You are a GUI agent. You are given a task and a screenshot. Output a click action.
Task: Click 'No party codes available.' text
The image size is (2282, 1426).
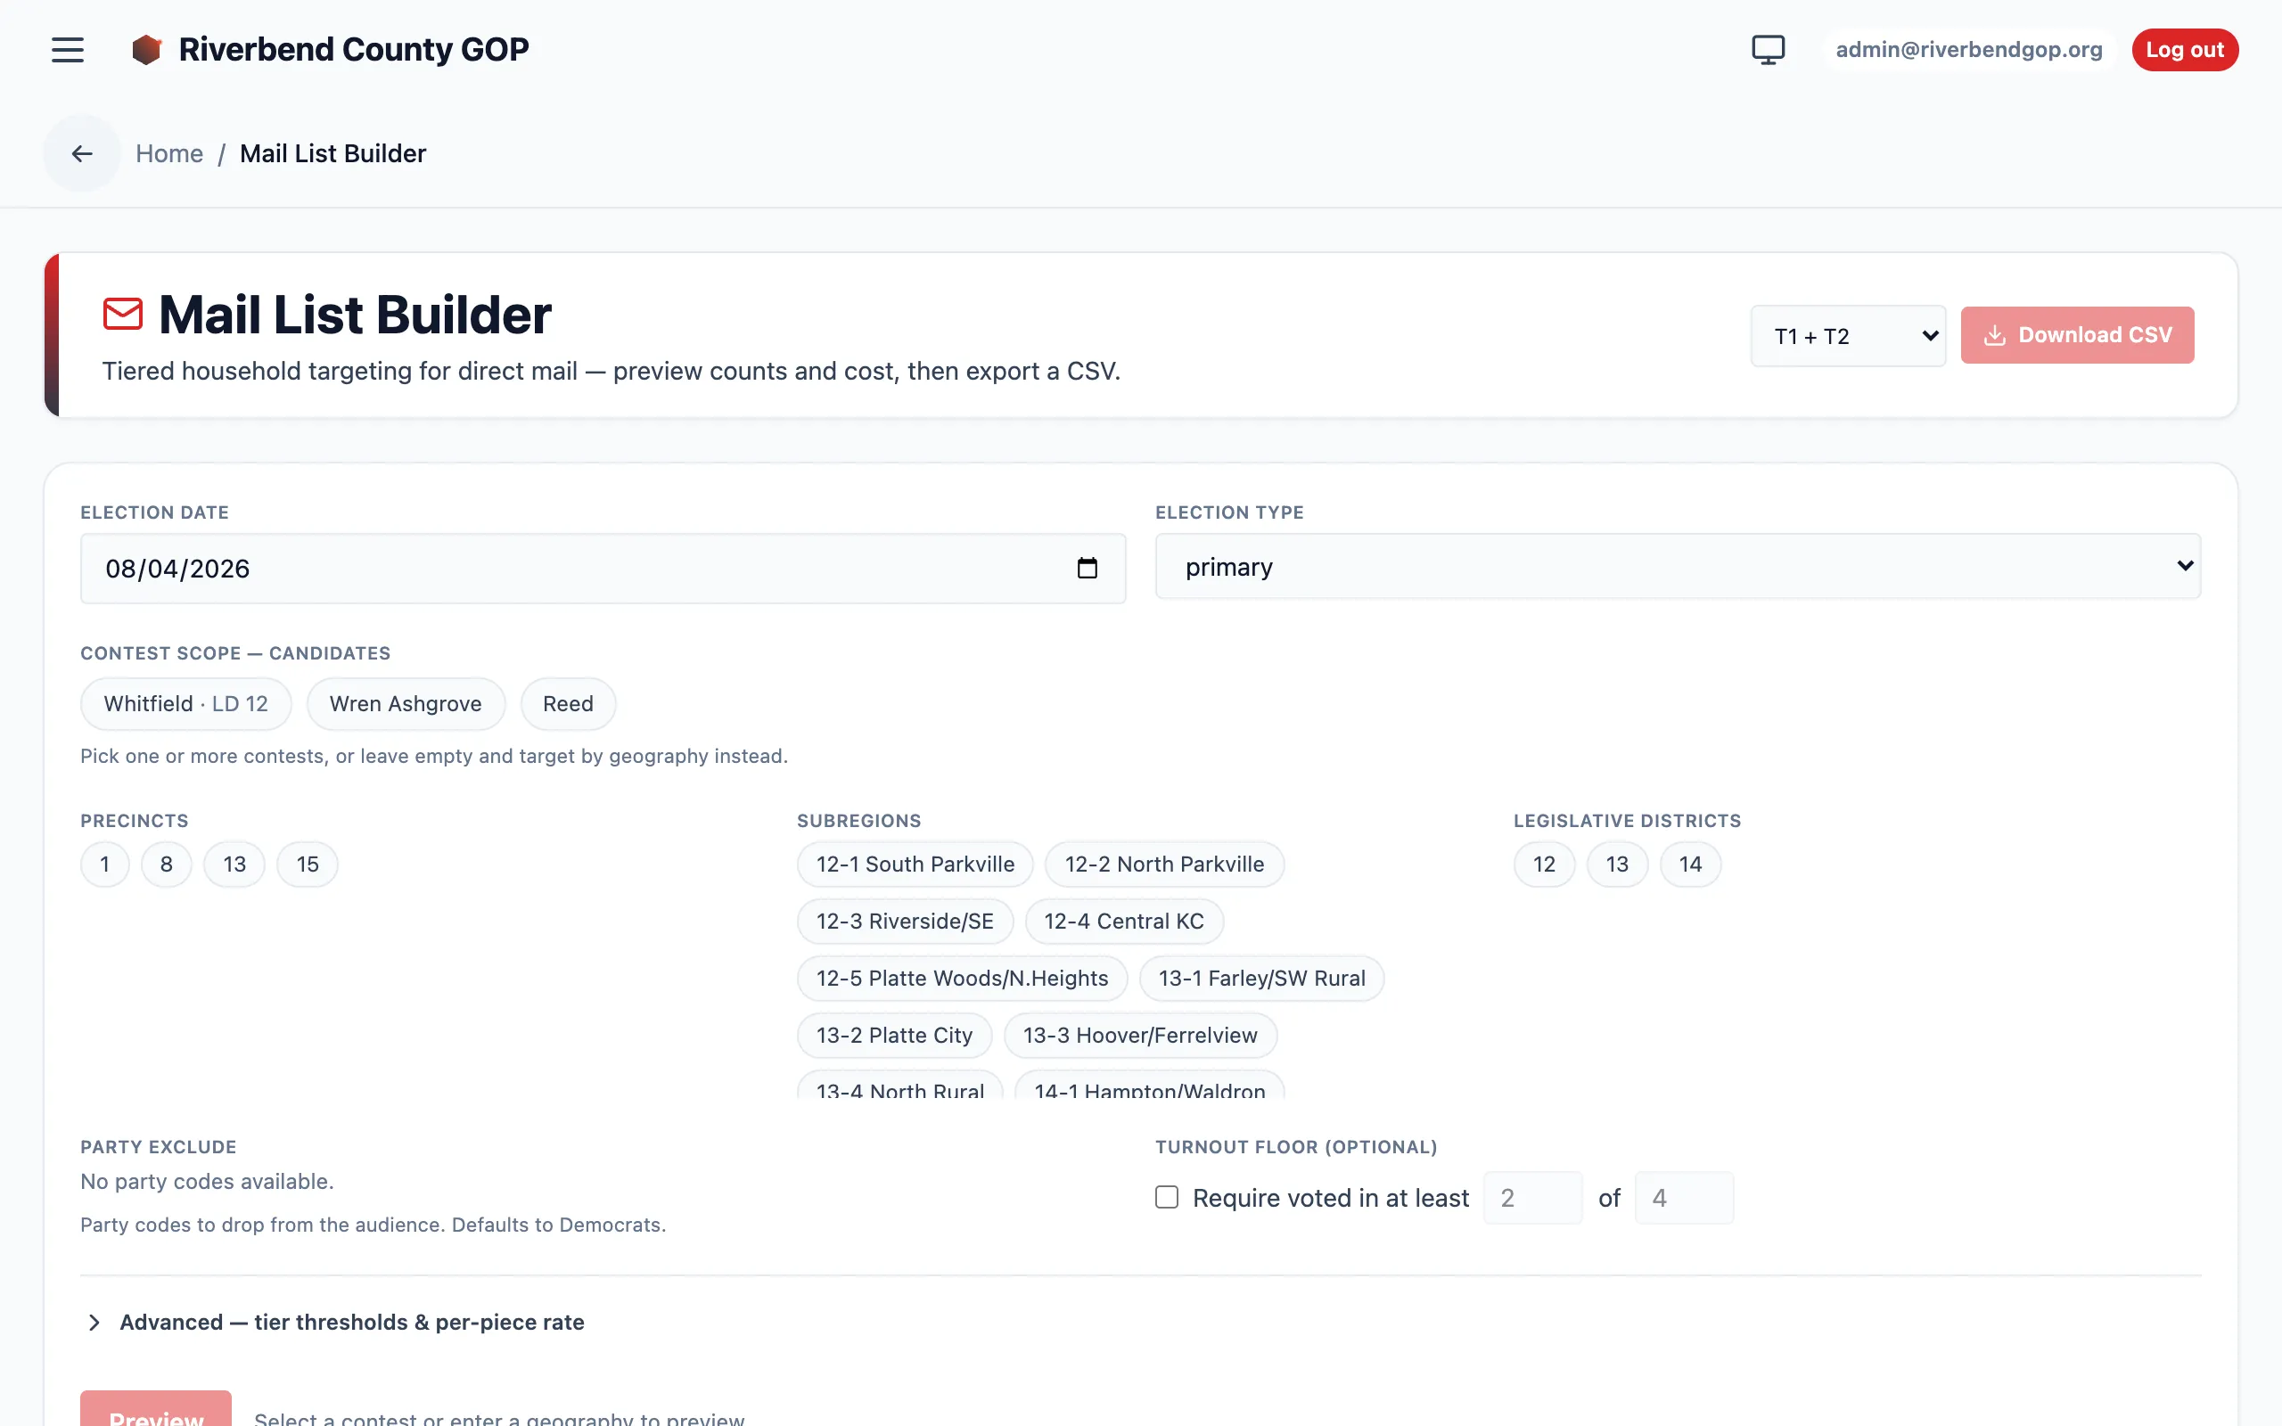point(207,1182)
